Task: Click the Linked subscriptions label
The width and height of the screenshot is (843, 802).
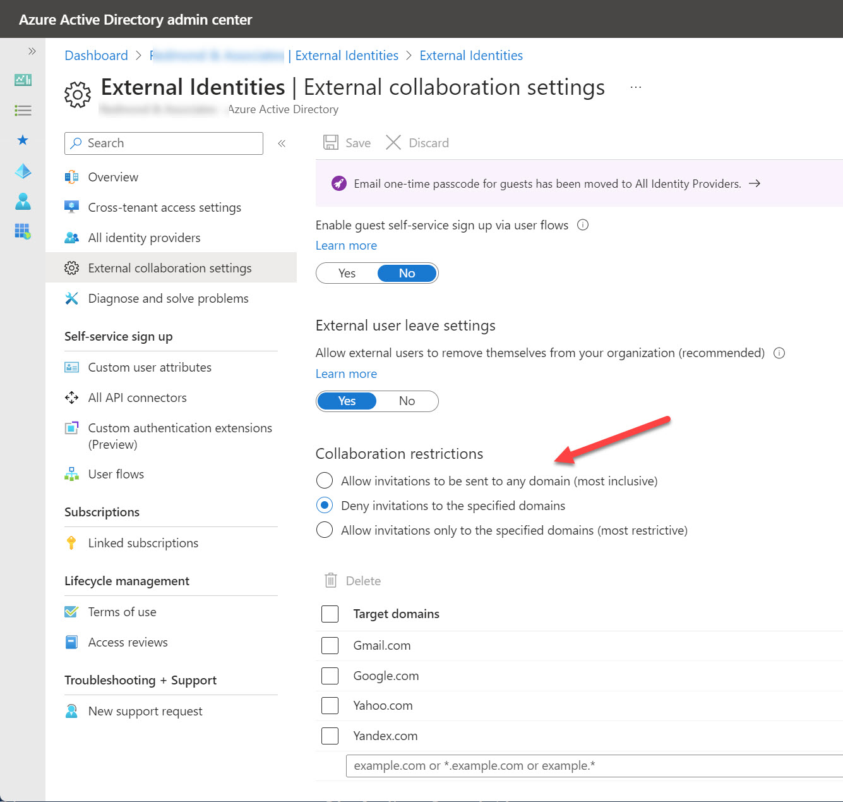Action: point(143,543)
